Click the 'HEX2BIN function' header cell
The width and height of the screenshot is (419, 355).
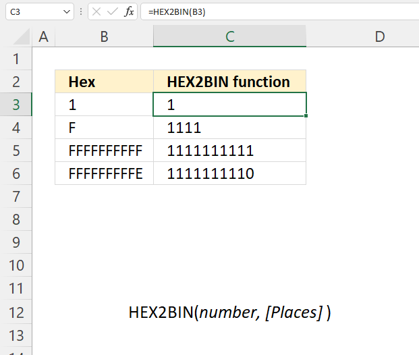coord(230,82)
